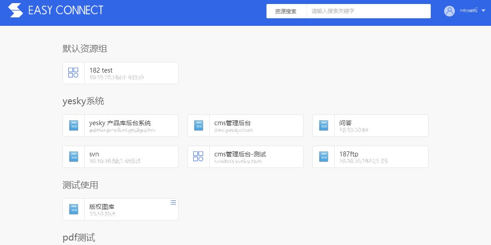Open list menu icon on 版权图库 card
This screenshot has width=491, height=245.
point(173,203)
